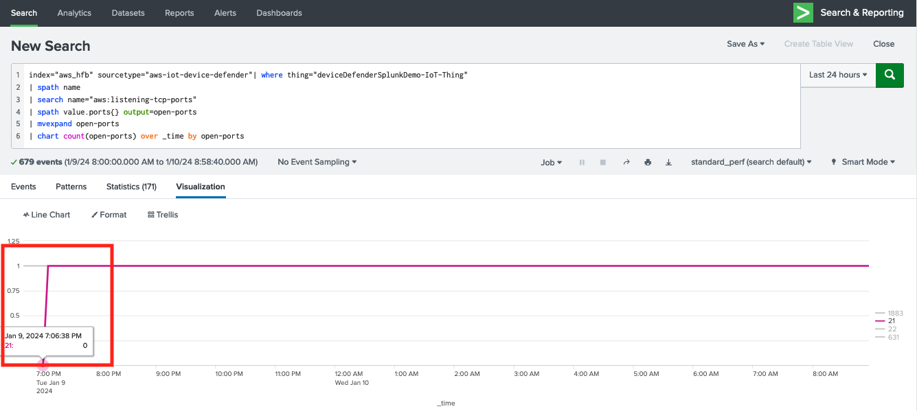The height and width of the screenshot is (411, 917).
Task: Open the Trellis layout options
Action: coord(162,214)
